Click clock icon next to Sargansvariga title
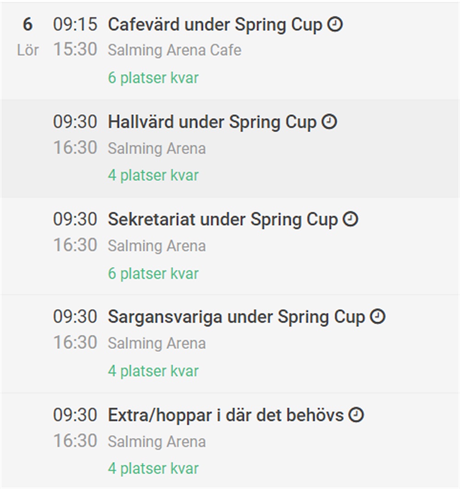460x489 pixels. (x=378, y=316)
